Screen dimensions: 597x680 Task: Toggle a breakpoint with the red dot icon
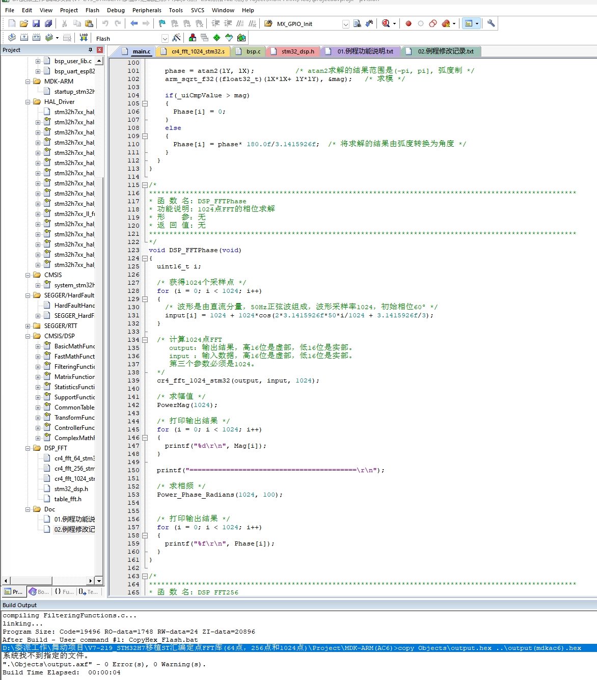click(x=409, y=23)
